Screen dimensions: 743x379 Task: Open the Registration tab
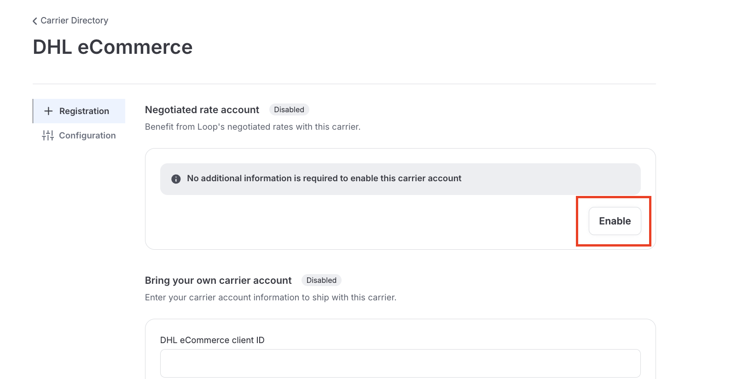click(84, 111)
